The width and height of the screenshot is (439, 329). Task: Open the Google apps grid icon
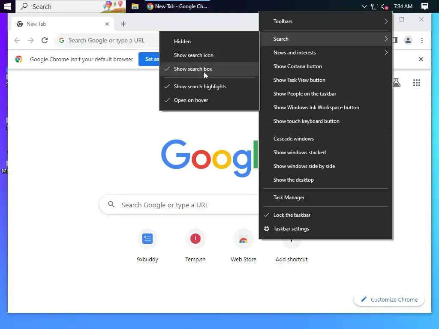point(417,83)
